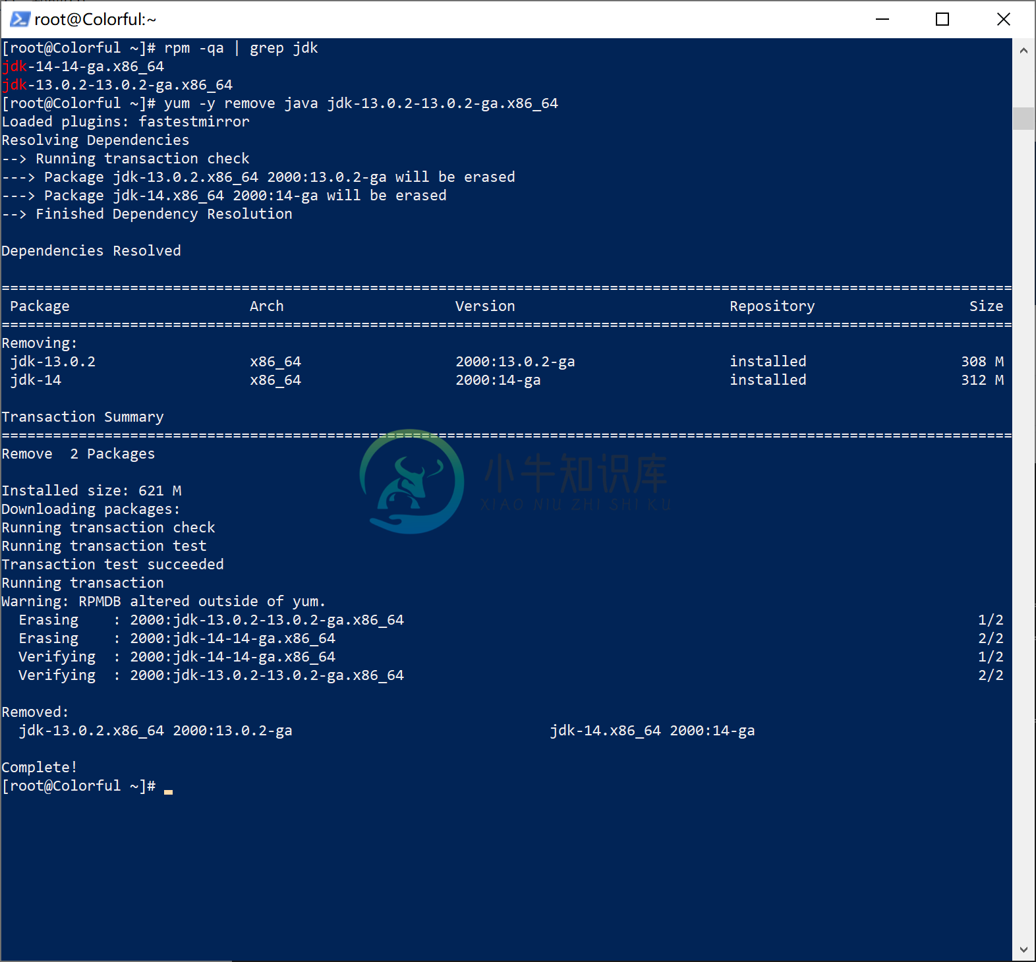Image resolution: width=1036 pixels, height=962 pixels.
Task: Click the 'Dependencies Resolved' line
Action: [91, 251]
